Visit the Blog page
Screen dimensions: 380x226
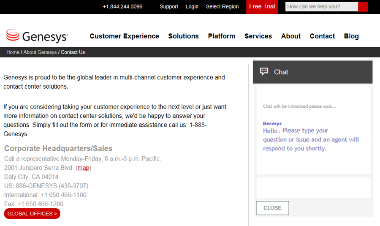(x=351, y=36)
